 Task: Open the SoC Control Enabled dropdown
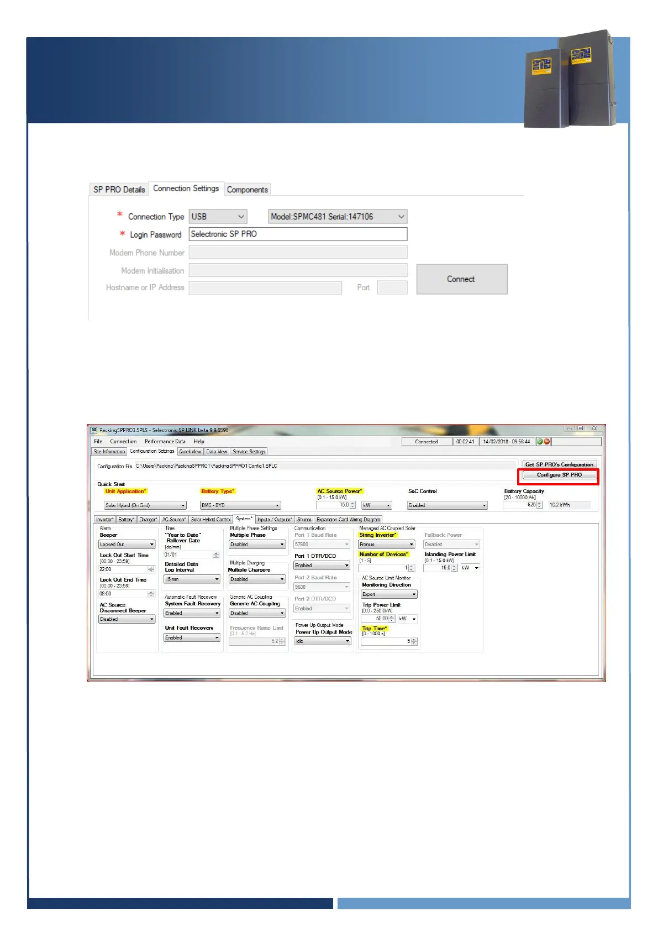447,505
